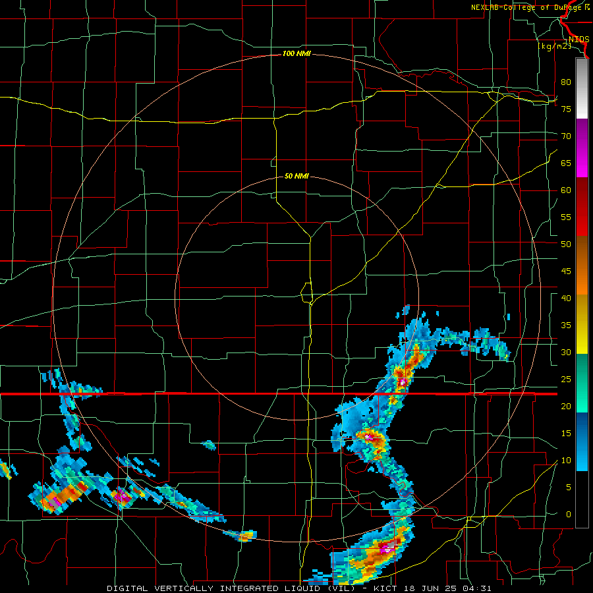Click the "KICT" radar station identifier
This screenshot has height=593, width=593.
pyautogui.click(x=385, y=588)
